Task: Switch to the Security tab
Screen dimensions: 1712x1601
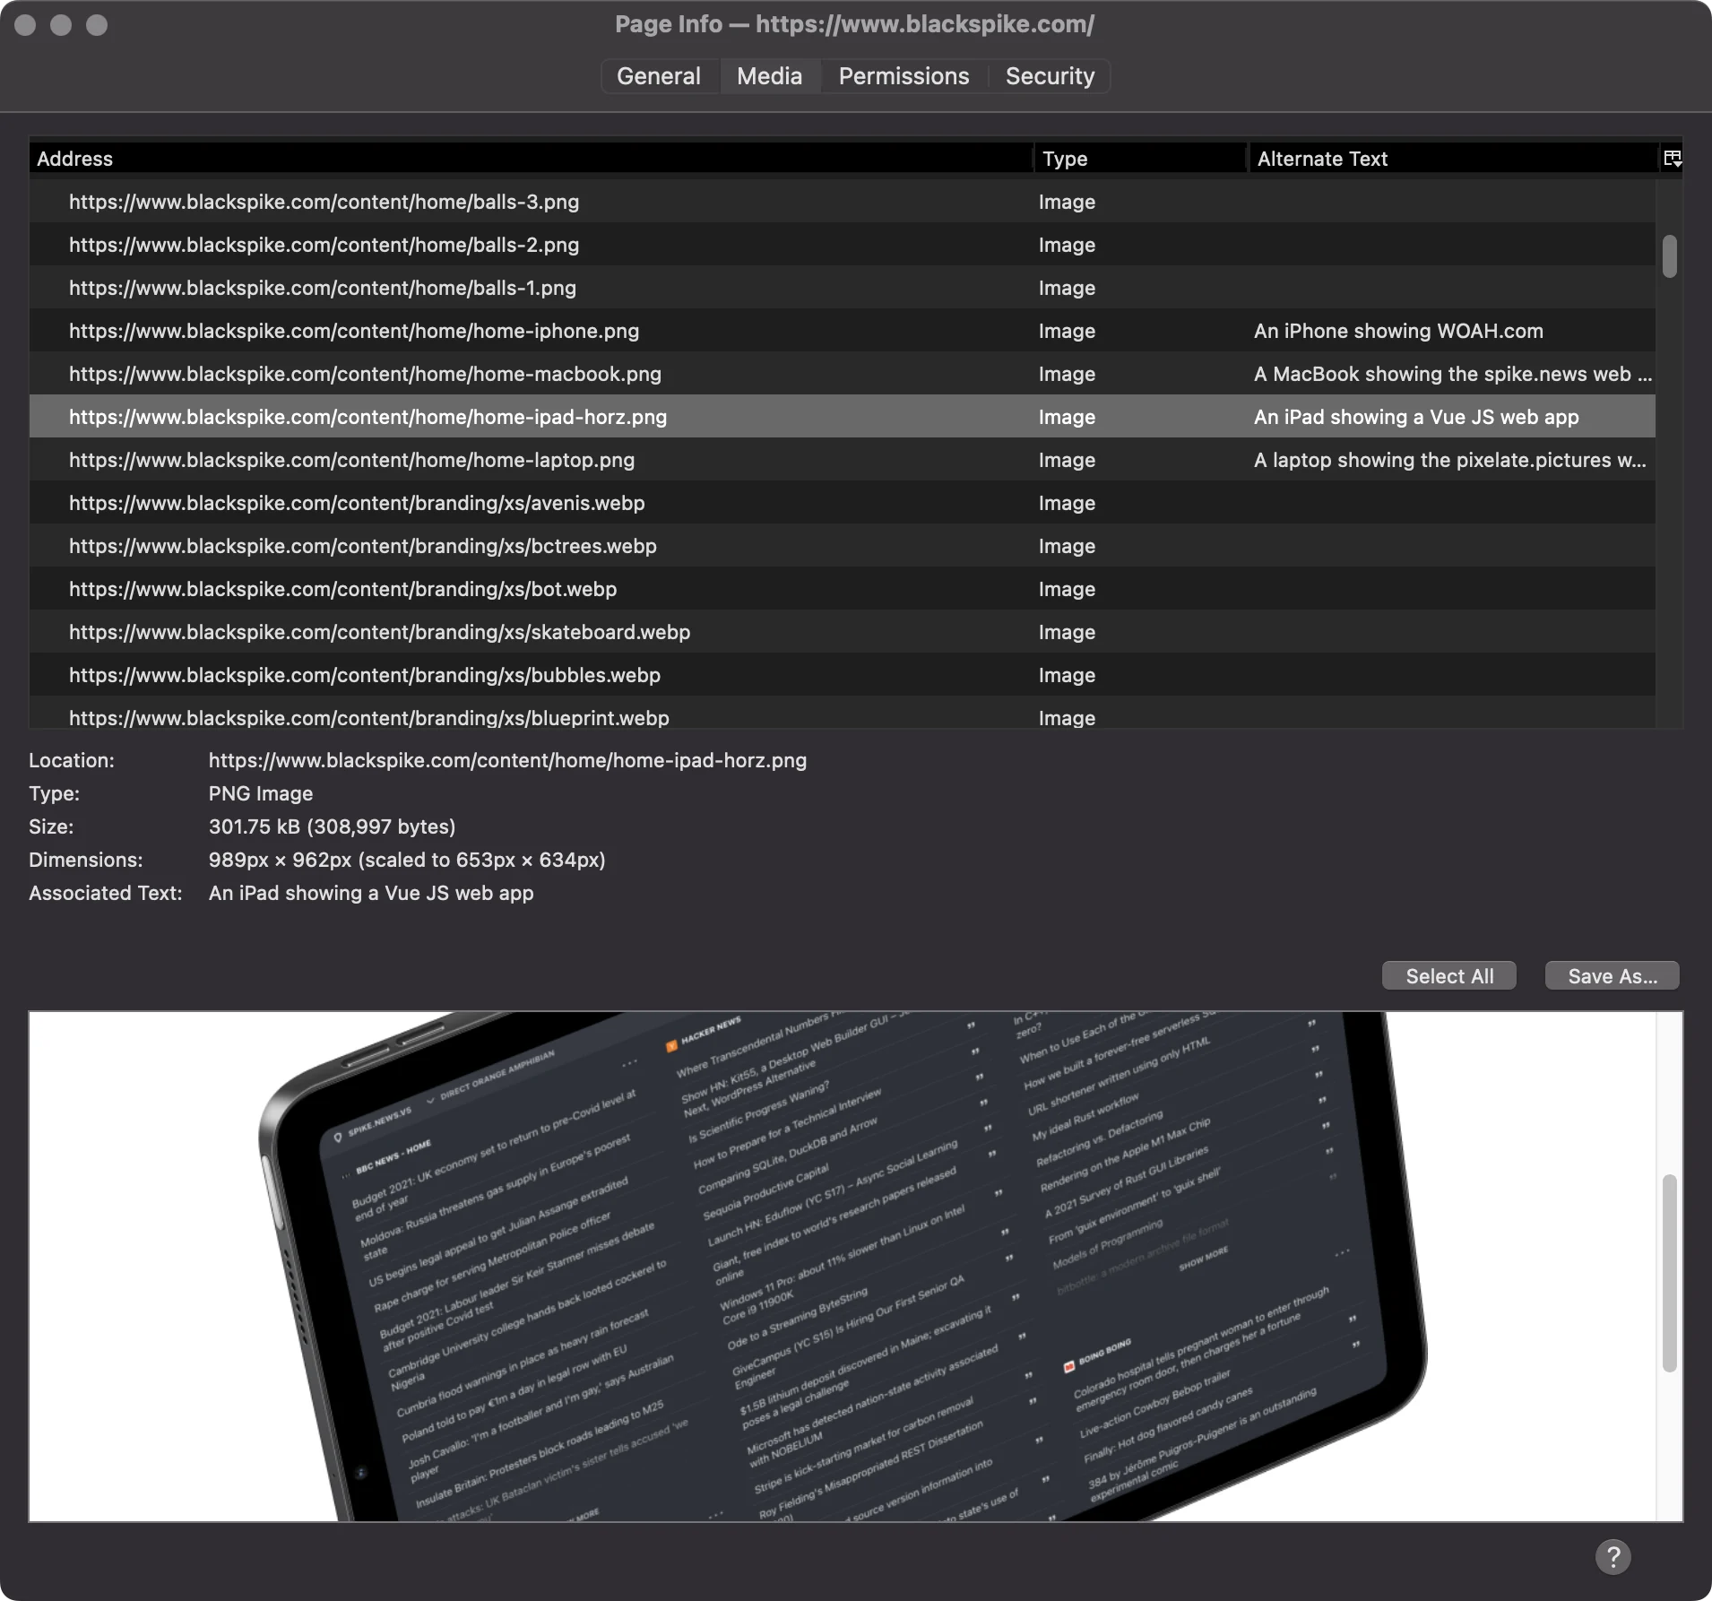Action: pyautogui.click(x=1050, y=76)
